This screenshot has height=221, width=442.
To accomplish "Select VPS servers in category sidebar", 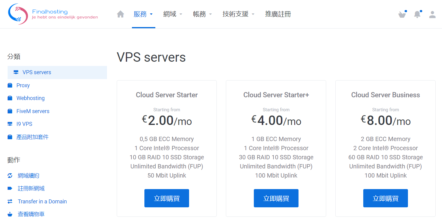I will click(37, 72).
